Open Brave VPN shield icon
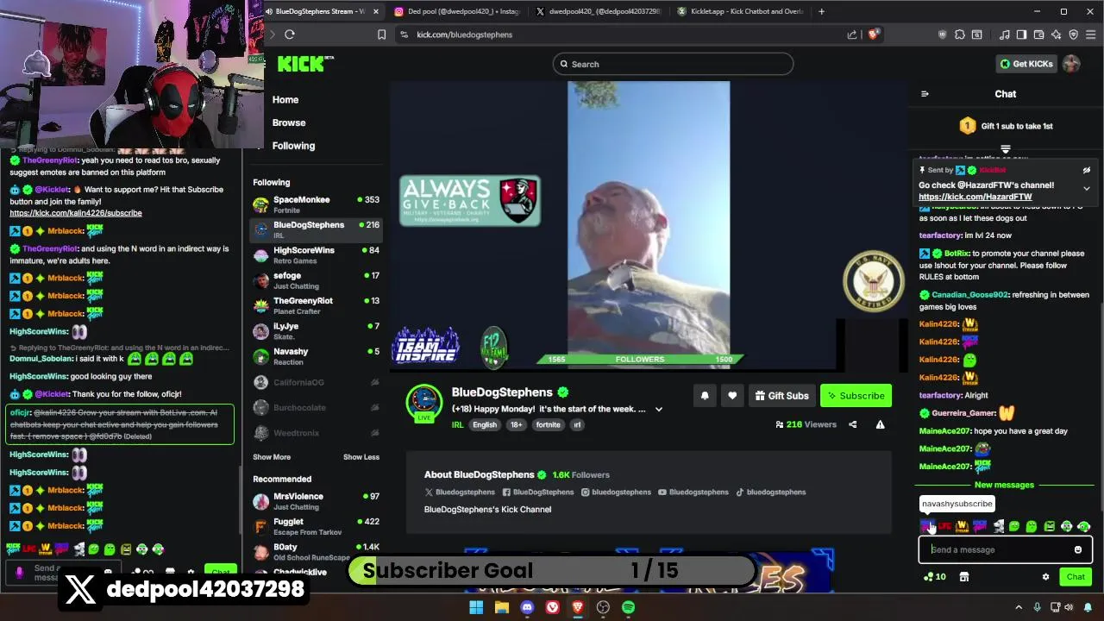Viewport: 1104px width, 621px height. pos(1073,34)
